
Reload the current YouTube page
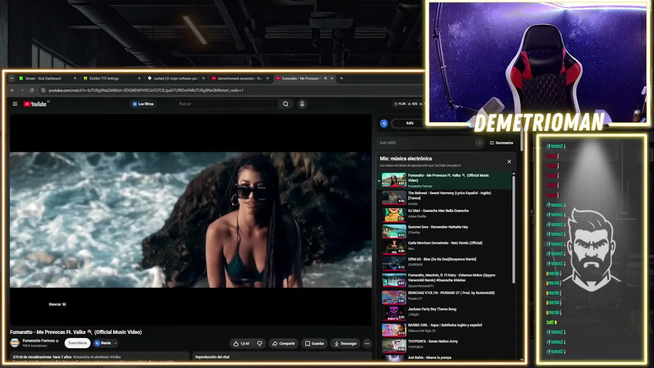[x=32, y=90]
